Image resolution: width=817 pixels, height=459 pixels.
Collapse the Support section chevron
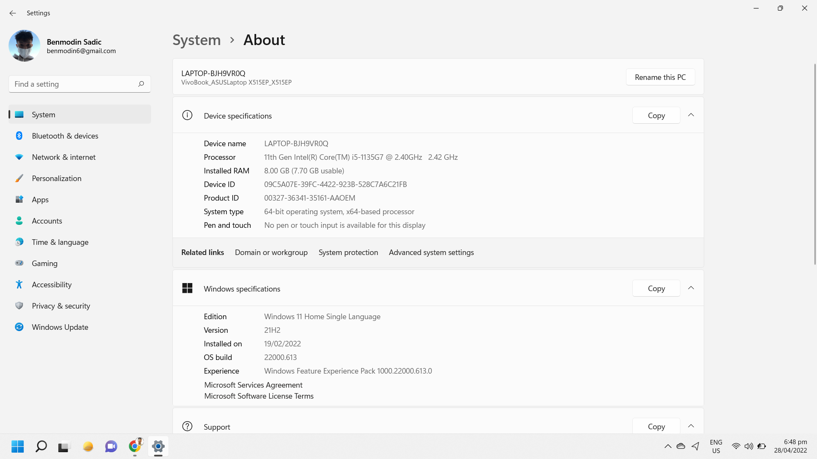click(x=691, y=426)
